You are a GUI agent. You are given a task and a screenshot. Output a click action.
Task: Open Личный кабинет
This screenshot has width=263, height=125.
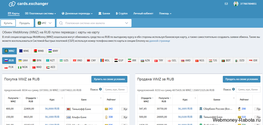pyautogui.click(x=143, y=14)
